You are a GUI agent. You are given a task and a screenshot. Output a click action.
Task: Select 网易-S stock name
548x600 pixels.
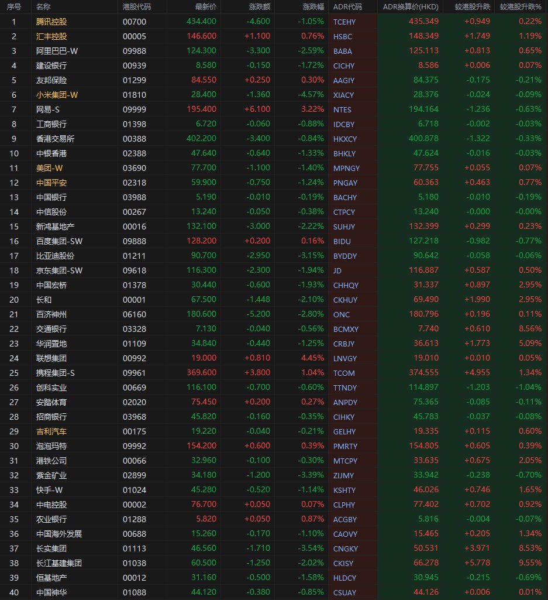point(48,109)
